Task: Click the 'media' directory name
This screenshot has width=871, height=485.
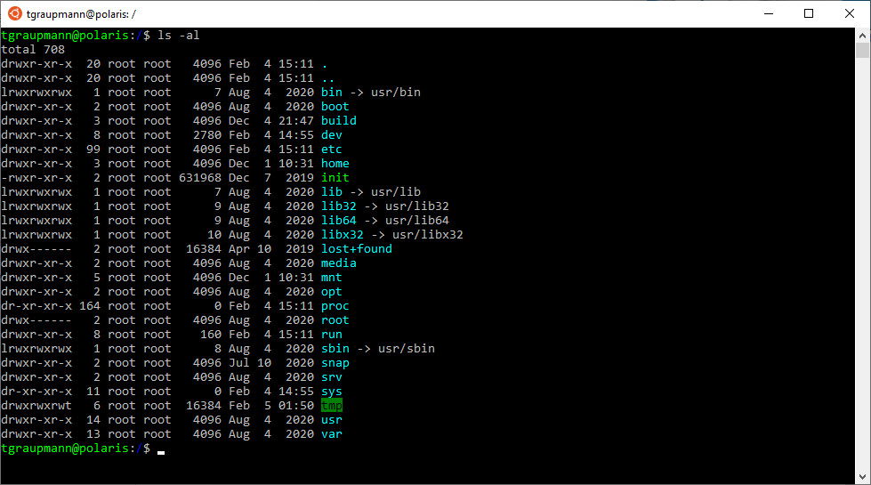Action: coord(339,263)
